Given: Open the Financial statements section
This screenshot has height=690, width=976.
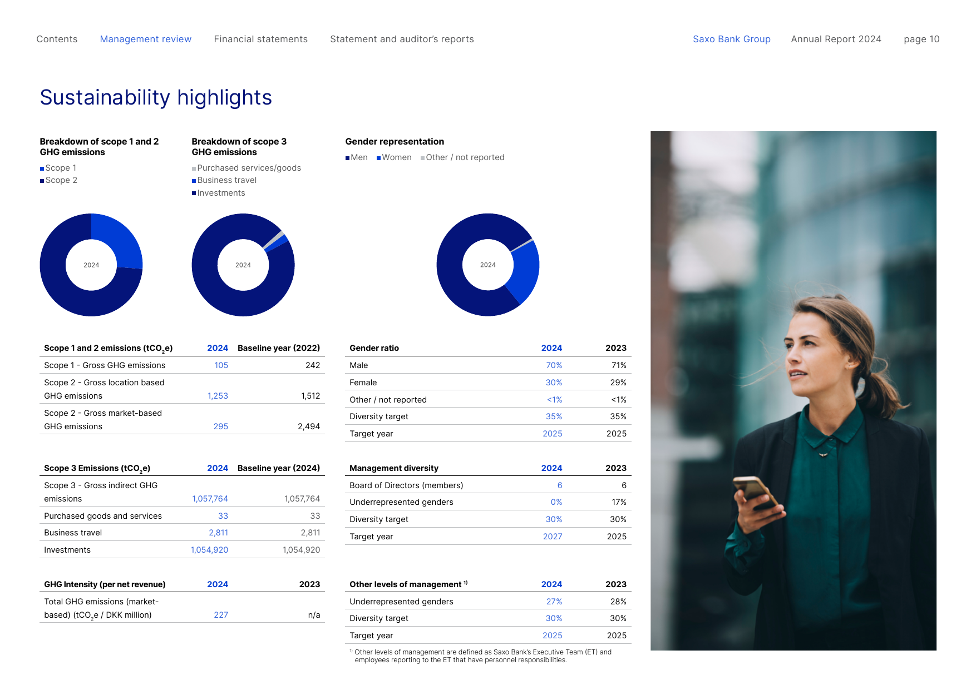Looking at the screenshot, I should [261, 39].
